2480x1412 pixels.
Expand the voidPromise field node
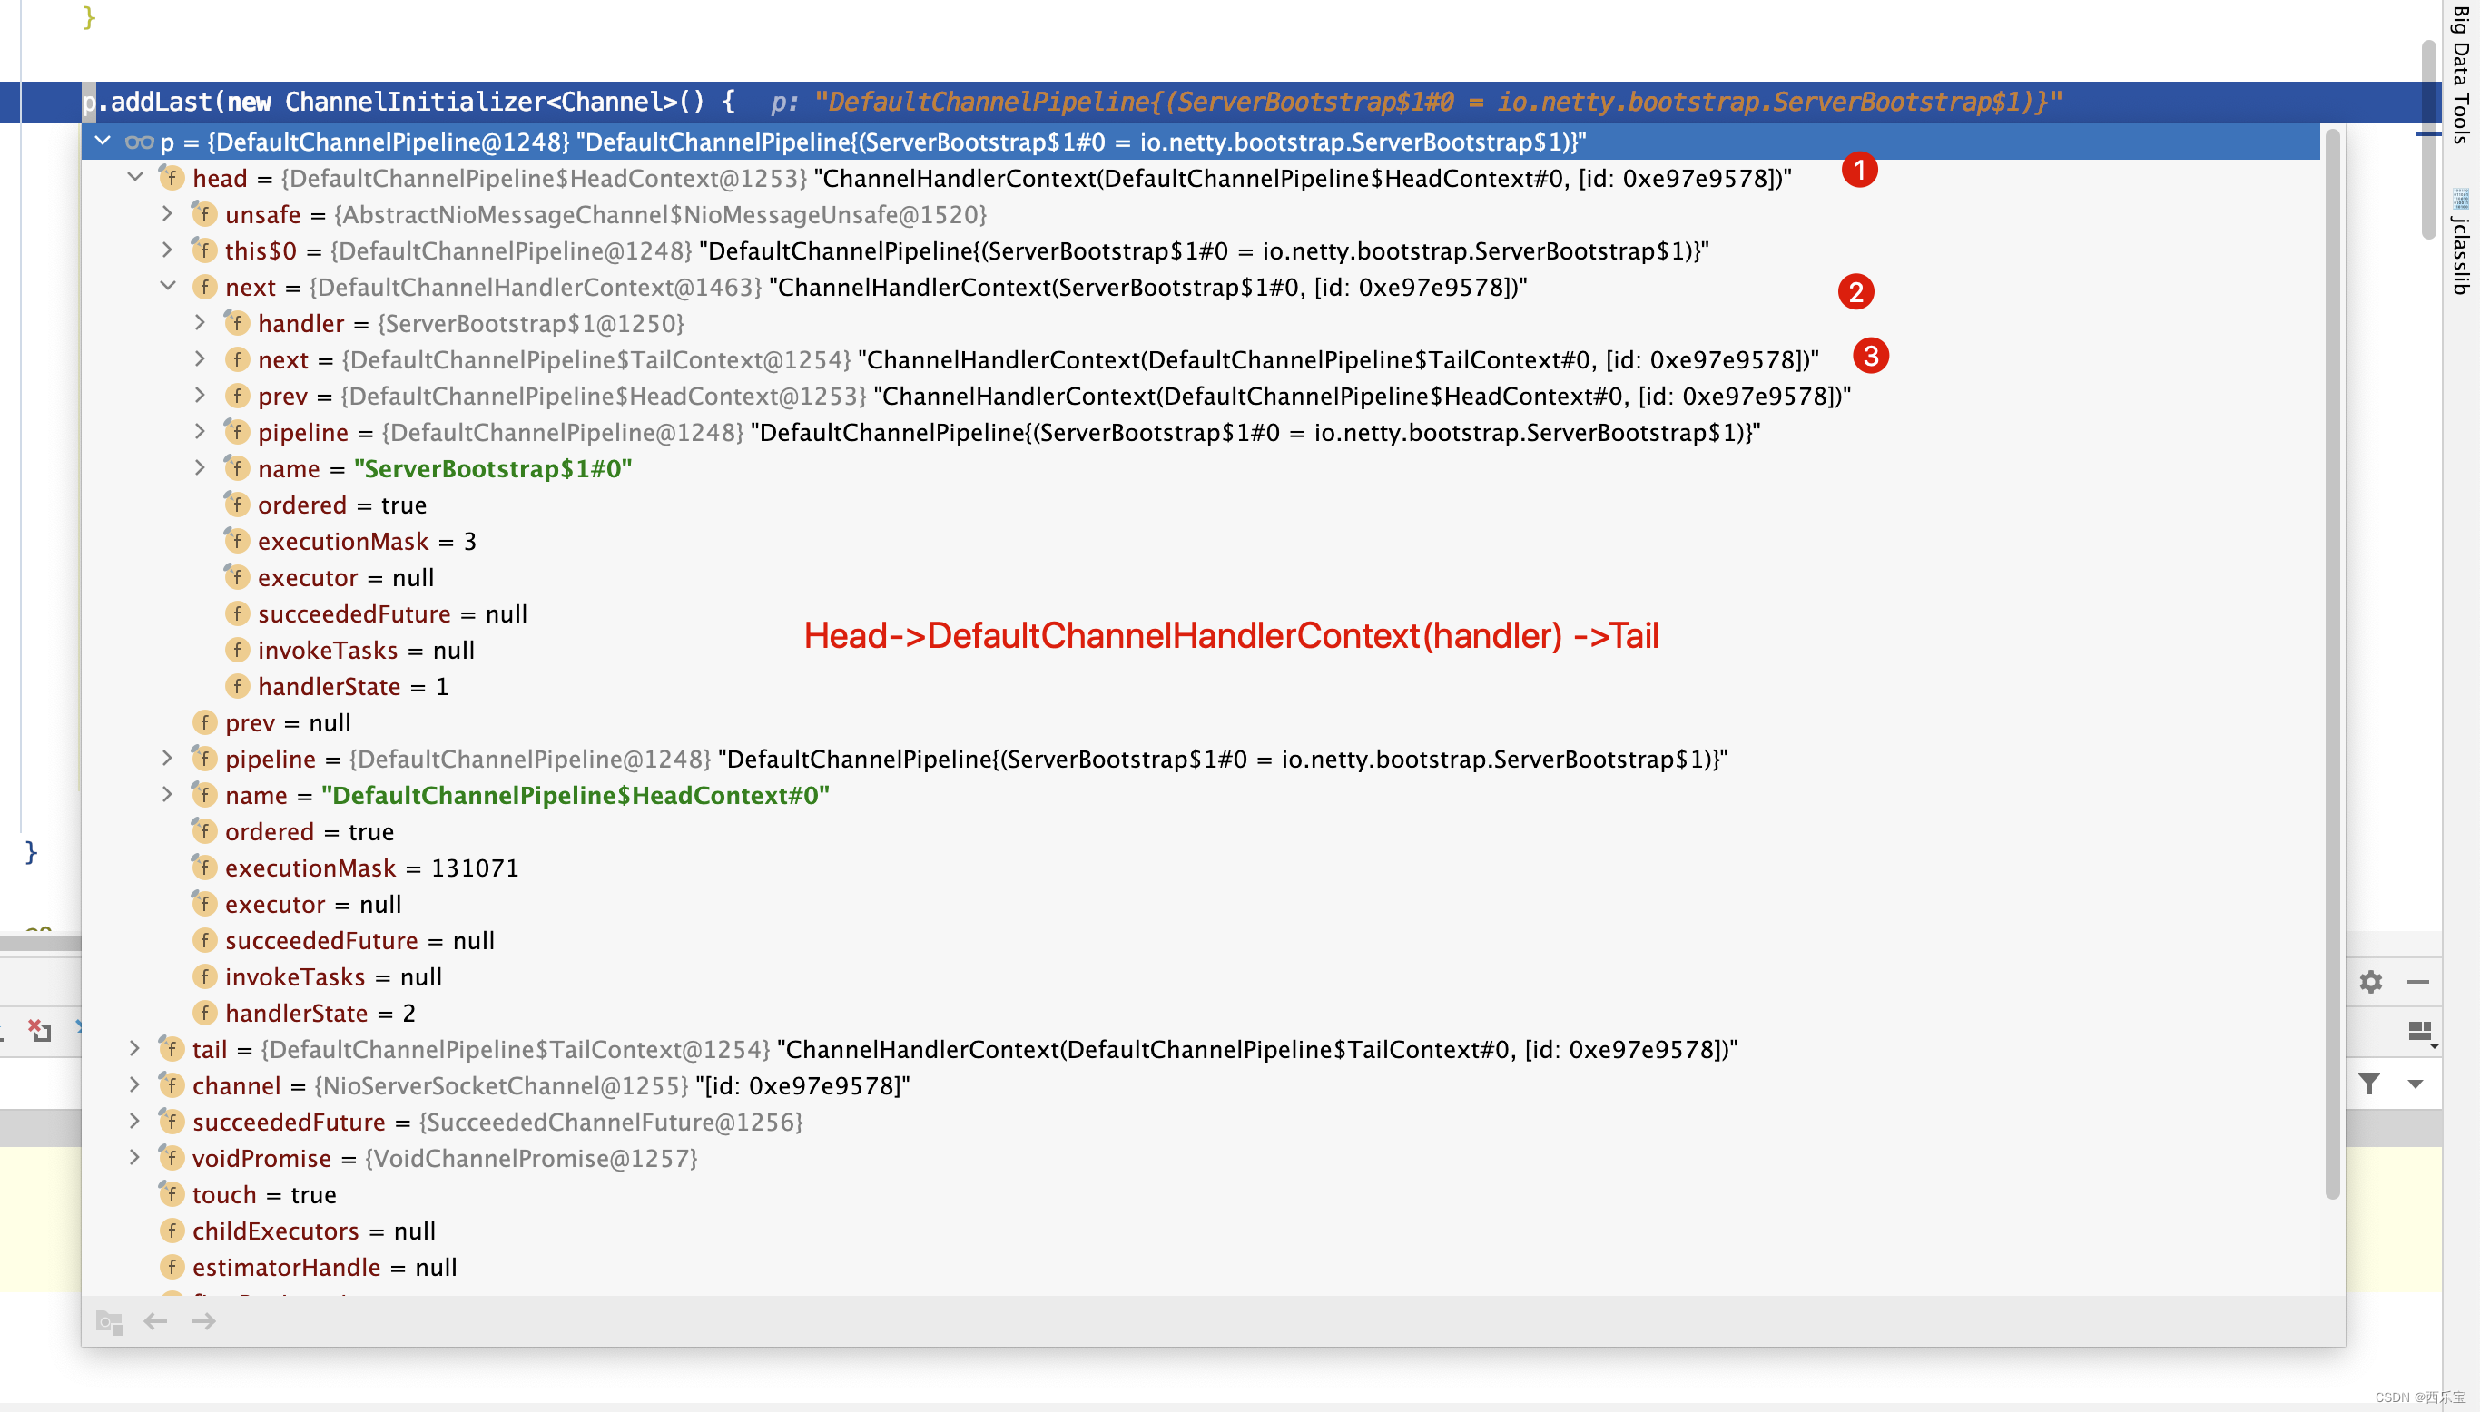coord(136,1157)
